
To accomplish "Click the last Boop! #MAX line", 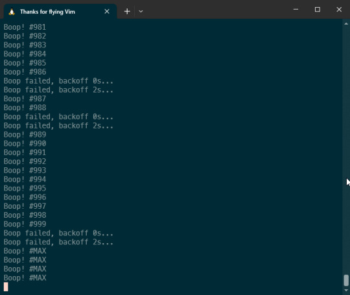I will (25, 277).
